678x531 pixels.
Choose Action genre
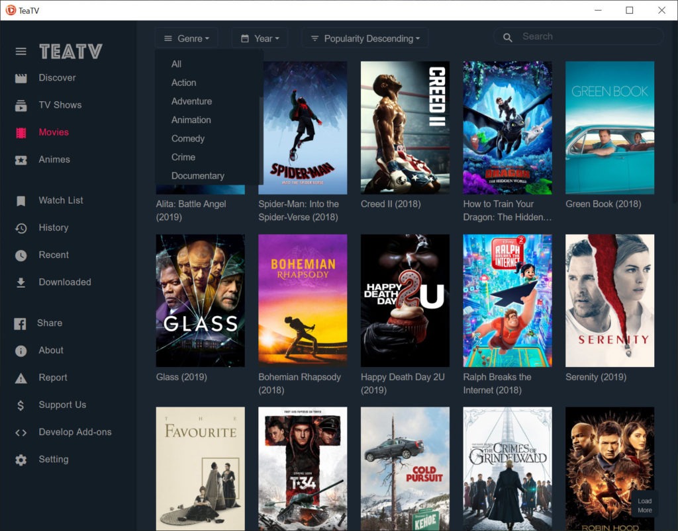184,83
